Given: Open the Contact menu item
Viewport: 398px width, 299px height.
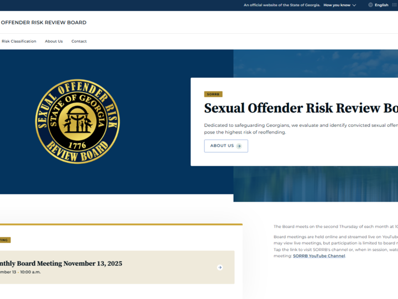Looking at the screenshot, I should pyautogui.click(x=79, y=41).
